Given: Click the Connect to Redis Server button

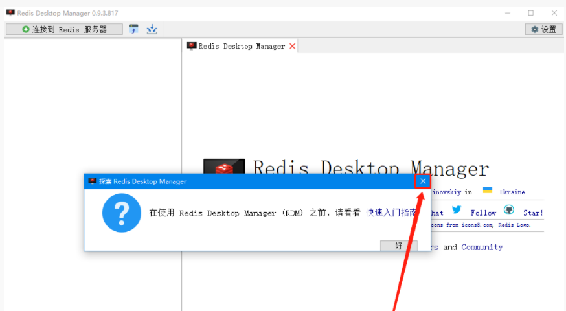Looking at the screenshot, I should (64, 29).
